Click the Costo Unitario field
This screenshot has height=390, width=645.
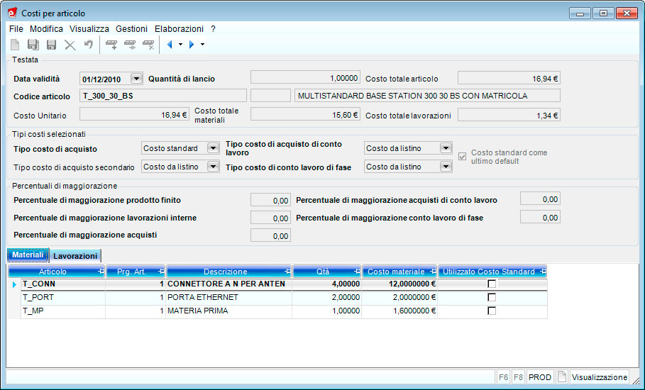[x=134, y=115]
